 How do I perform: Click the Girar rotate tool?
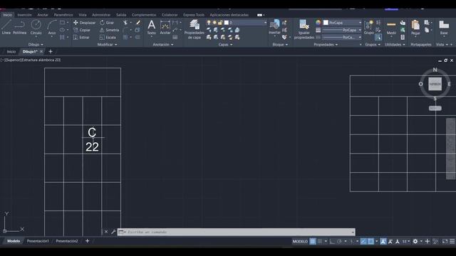click(x=107, y=23)
